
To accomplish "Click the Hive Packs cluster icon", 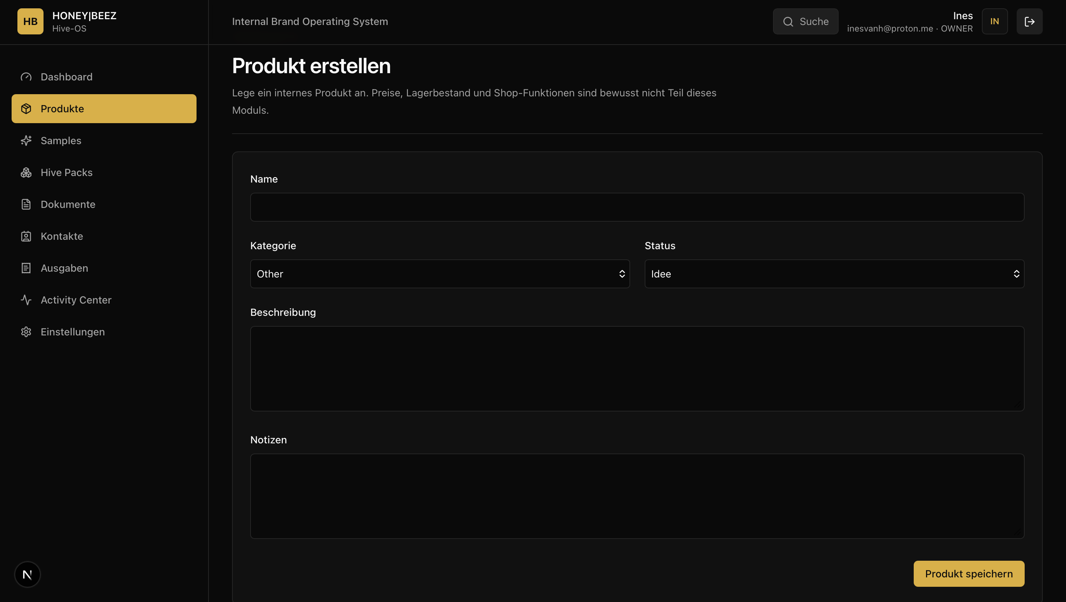I will [26, 172].
